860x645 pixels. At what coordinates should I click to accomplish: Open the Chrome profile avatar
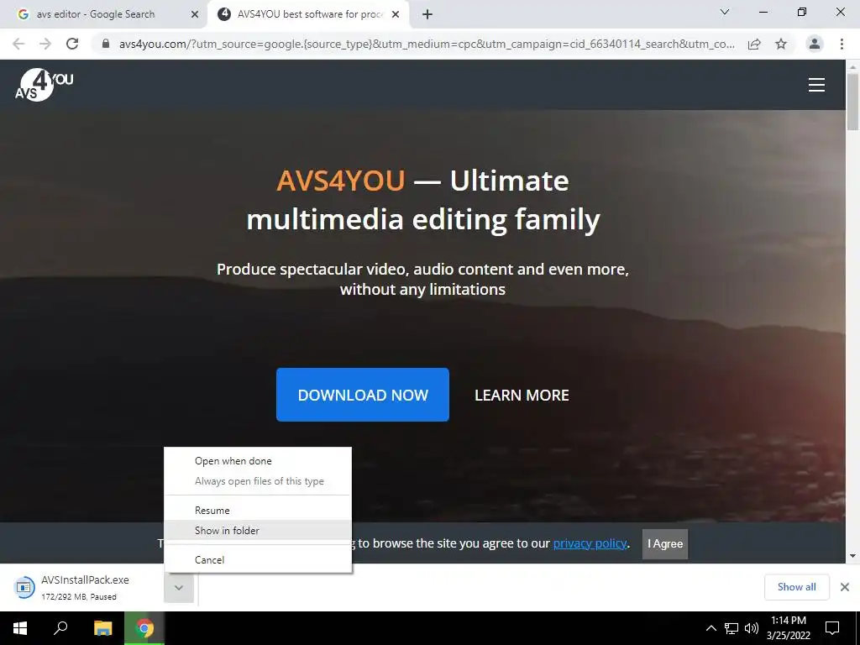[815, 44]
